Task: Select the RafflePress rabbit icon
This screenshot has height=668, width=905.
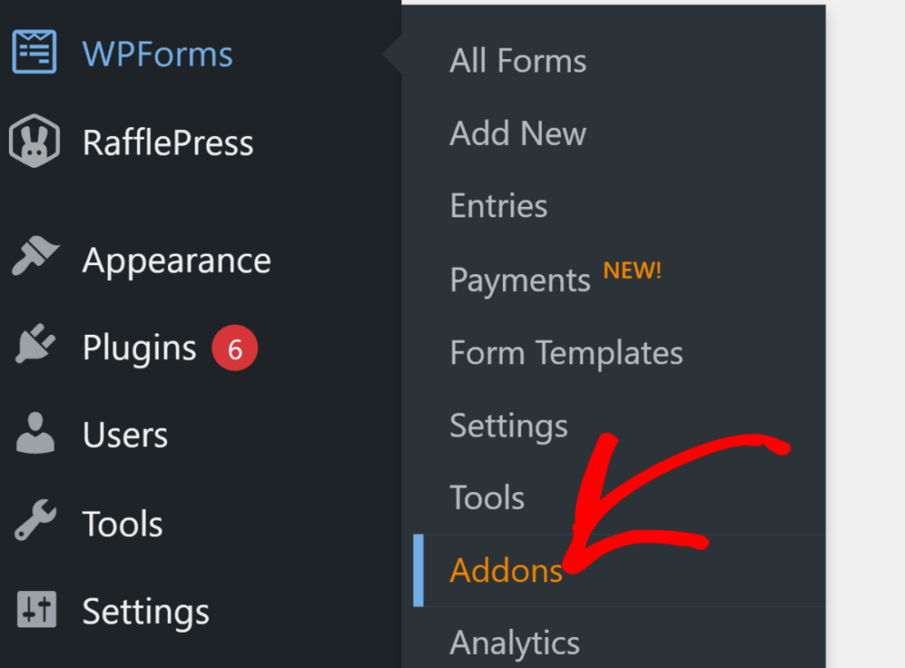Action: (x=34, y=140)
